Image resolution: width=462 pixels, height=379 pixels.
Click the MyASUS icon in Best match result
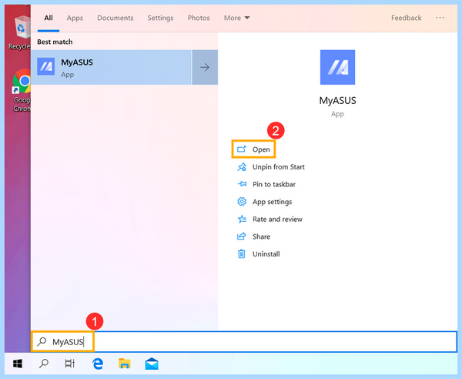tap(45, 66)
